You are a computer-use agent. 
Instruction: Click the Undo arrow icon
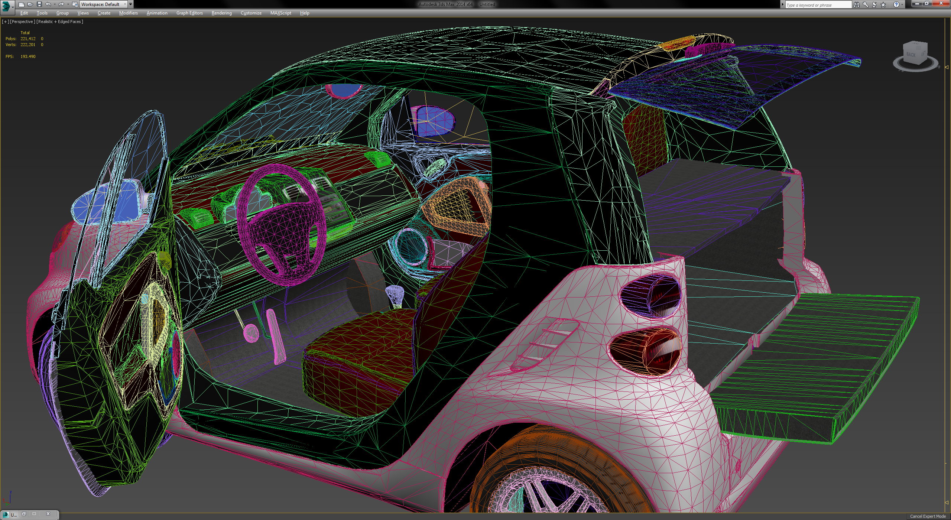point(48,4)
